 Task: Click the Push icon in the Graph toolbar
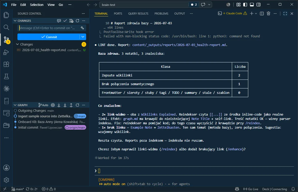71,105
